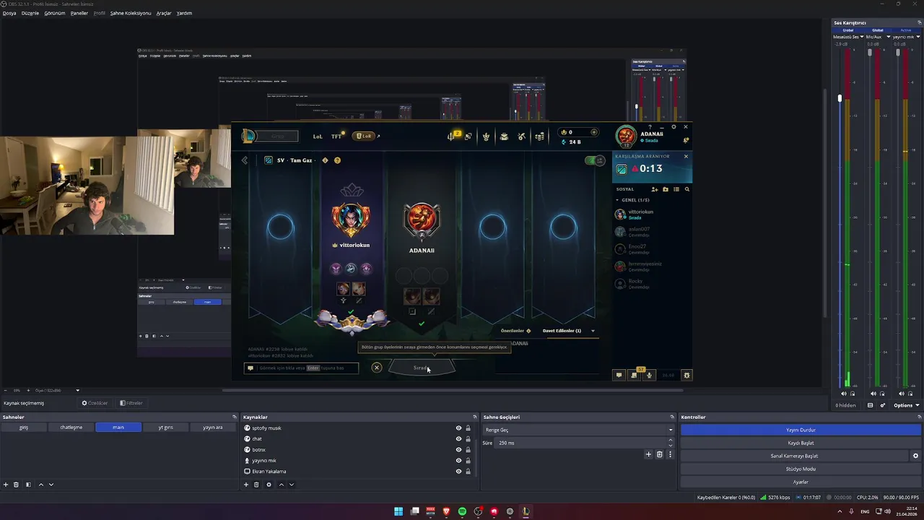The width and height of the screenshot is (924, 520).
Task: Add a scene transition with the plus icon
Action: coord(648,454)
